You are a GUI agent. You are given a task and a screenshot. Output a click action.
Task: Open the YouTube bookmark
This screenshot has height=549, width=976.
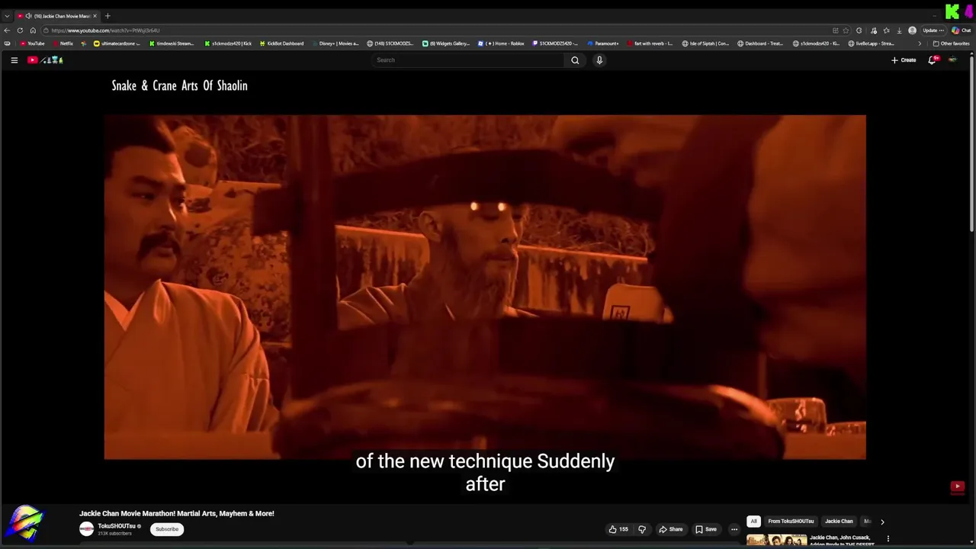[32, 43]
